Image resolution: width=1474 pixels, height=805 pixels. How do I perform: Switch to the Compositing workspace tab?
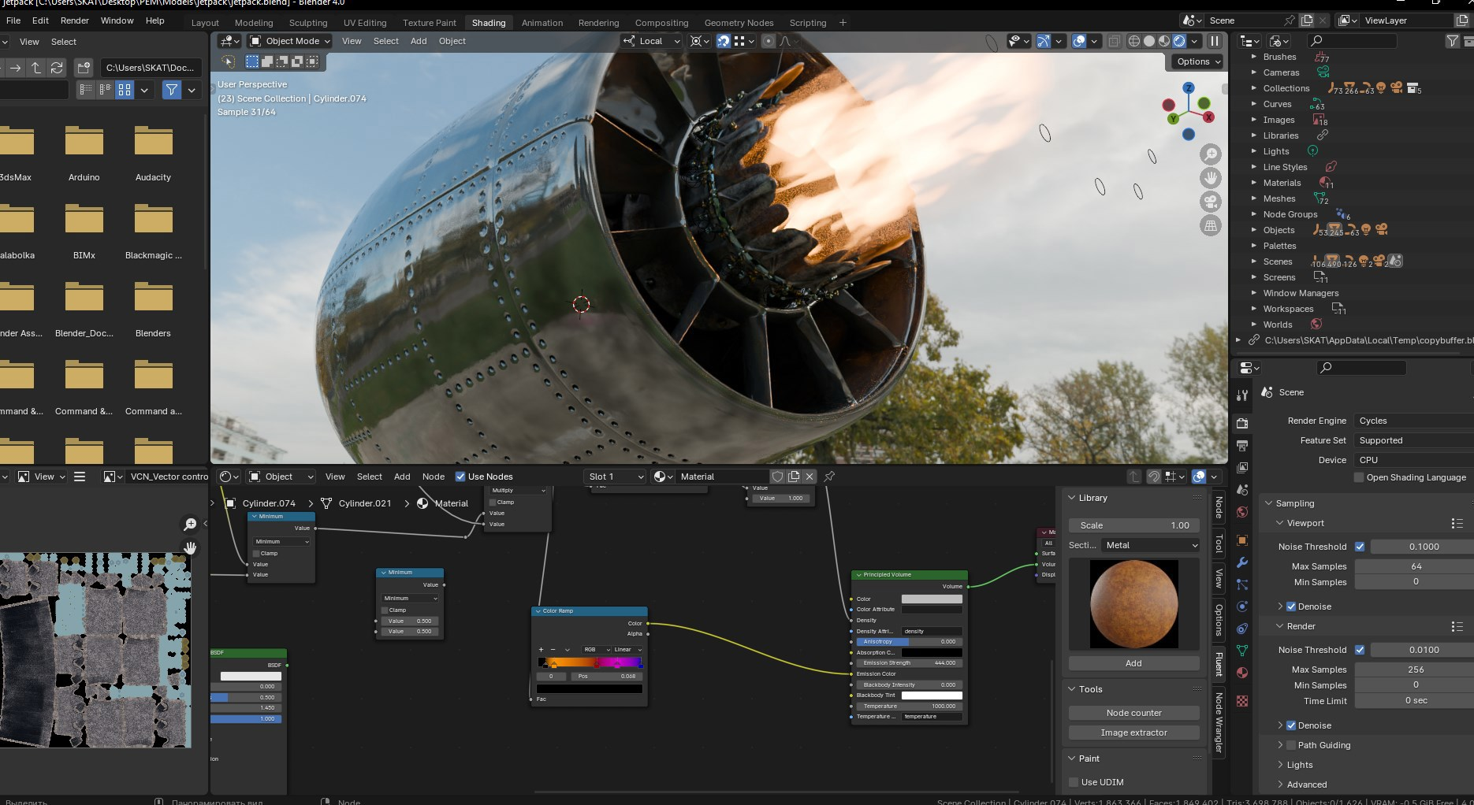[x=661, y=23]
